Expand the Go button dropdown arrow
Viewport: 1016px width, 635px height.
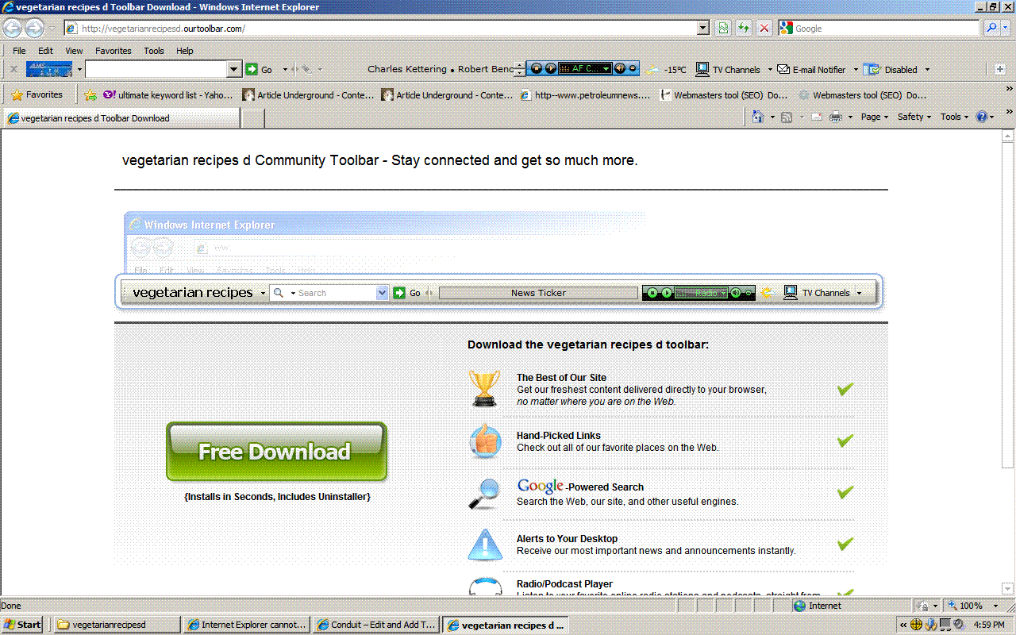[x=285, y=70]
